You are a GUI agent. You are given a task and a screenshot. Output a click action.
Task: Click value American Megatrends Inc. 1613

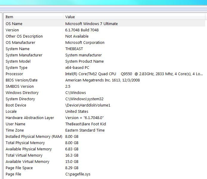tap(102, 80)
